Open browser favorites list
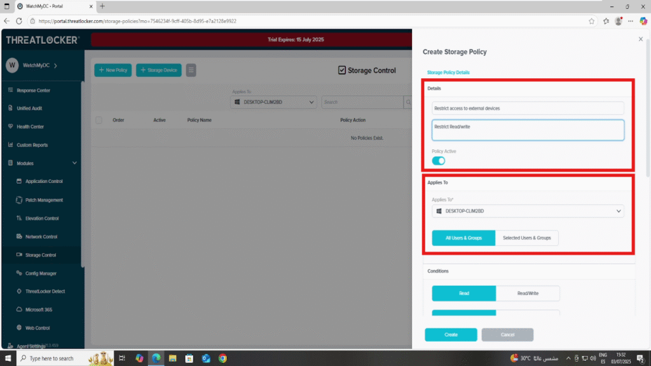 coord(606,21)
